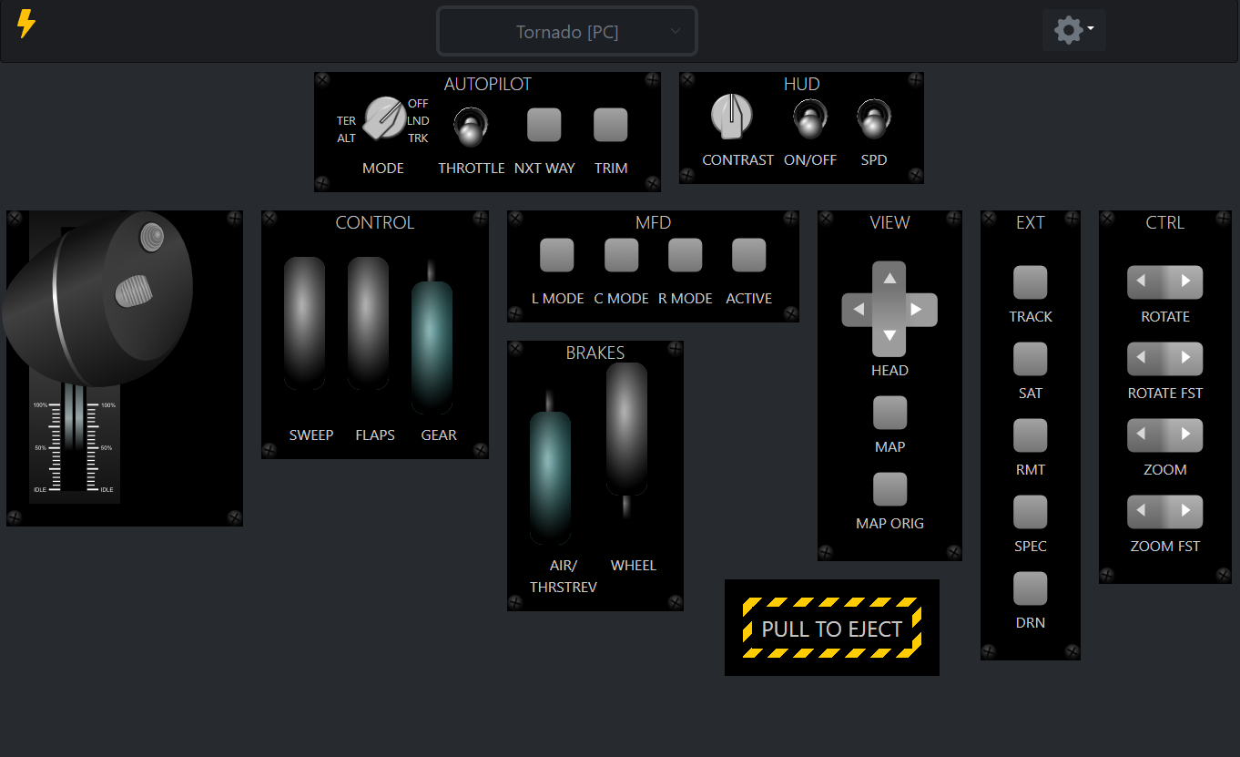The height and width of the screenshot is (757, 1240).
Task: Push the MAP view button
Action: pyautogui.click(x=889, y=413)
